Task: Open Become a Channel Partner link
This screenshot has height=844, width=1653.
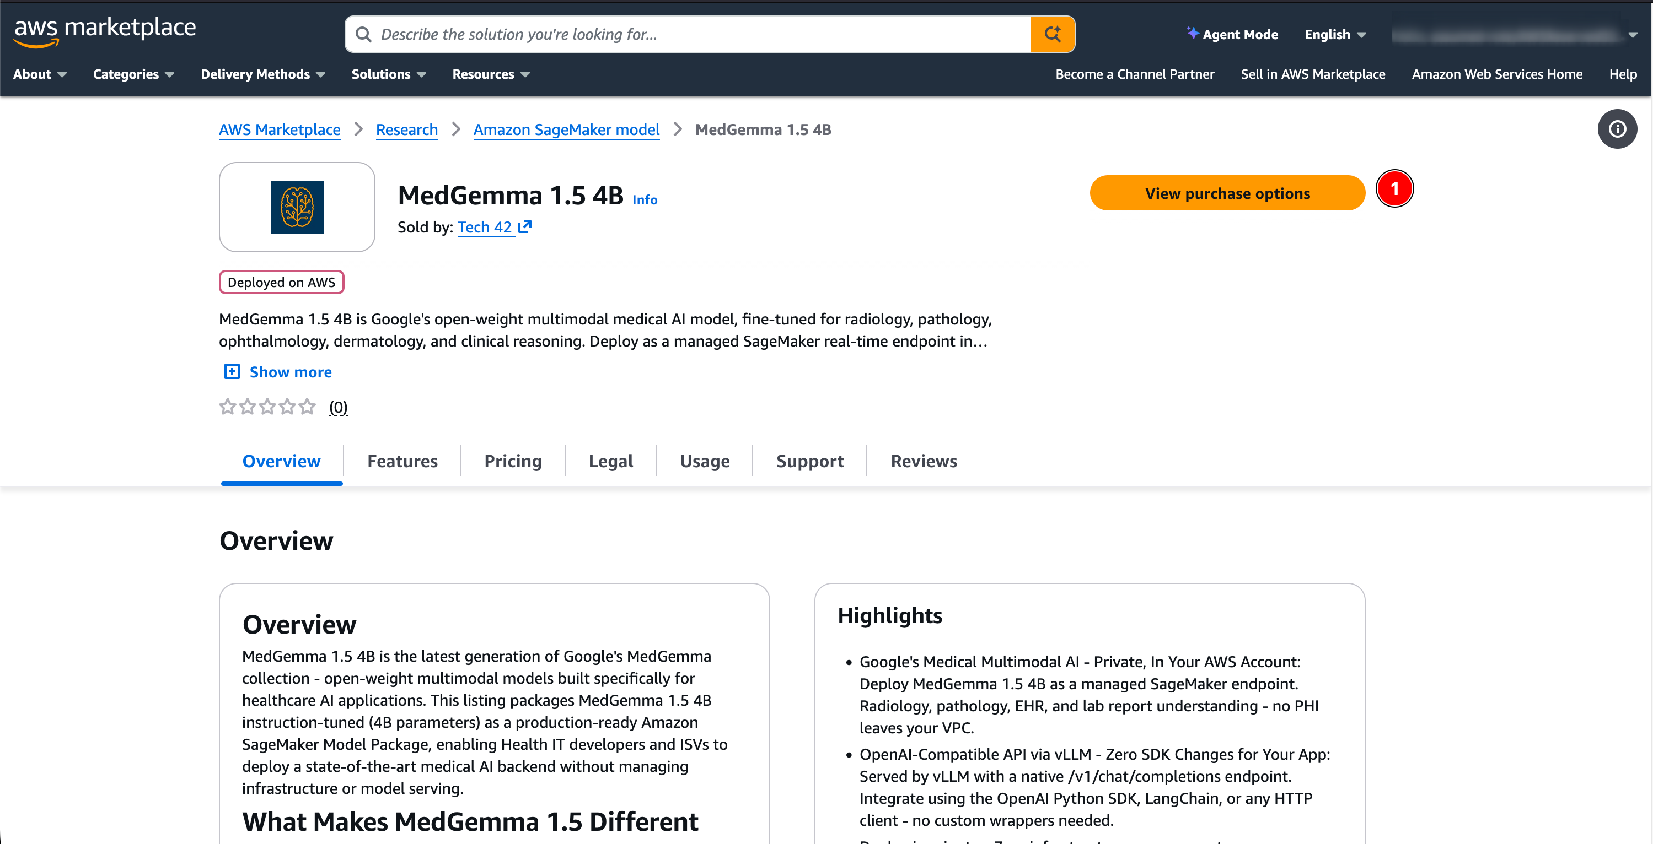Action: click(x=1135, y=74)
